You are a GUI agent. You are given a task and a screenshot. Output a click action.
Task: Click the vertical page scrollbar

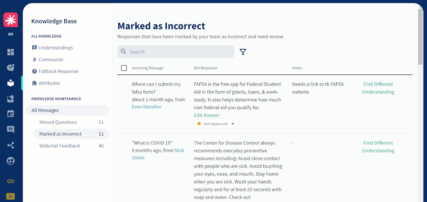(x=420, y=37)
